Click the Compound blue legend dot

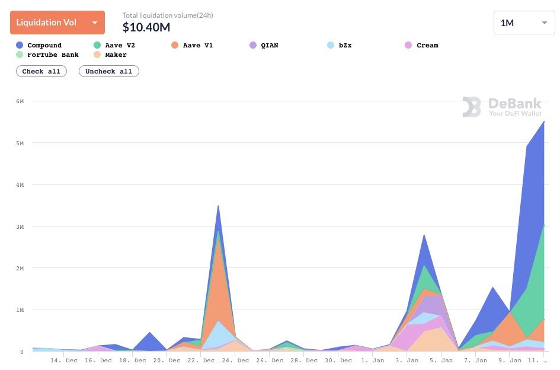pyautogui.click(x=20, y=45)
